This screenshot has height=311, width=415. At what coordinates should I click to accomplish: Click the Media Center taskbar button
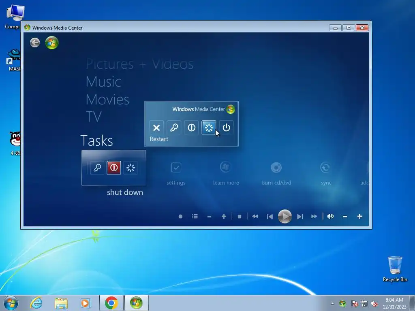tap(136, 303)
